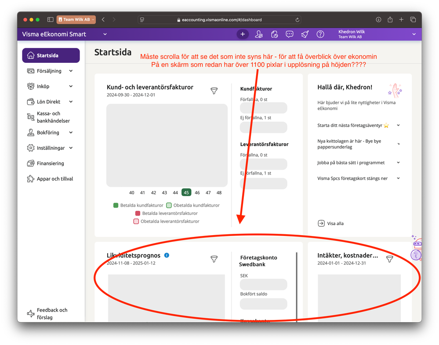This screenshot has height=345, width=439.
Task: Click the info icon next to Likviditetsprognos
Action: click(167, 255)
